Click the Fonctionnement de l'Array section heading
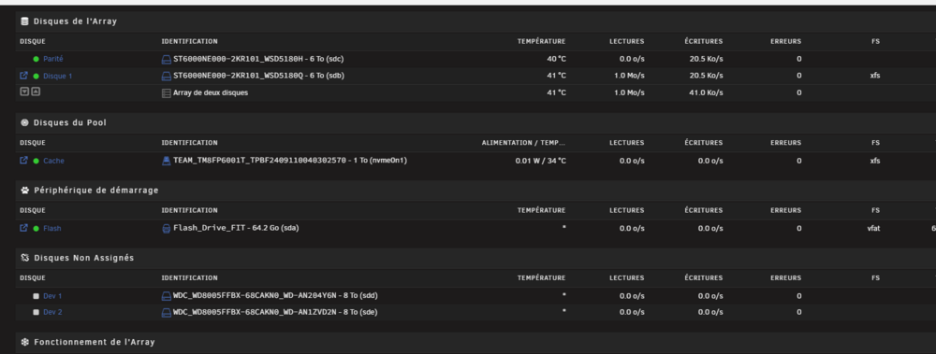This screenshot has width=936, height=354. click(88, 342)
